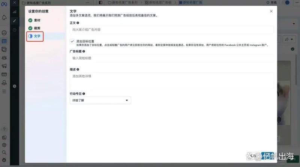Open the campaigns table grid icon
The height and width of the screenshot is (167, 300).
click(x=4, y=41)
